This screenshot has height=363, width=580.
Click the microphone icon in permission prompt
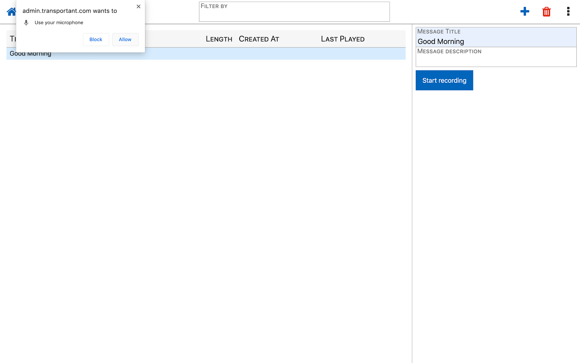pos(26,23)
